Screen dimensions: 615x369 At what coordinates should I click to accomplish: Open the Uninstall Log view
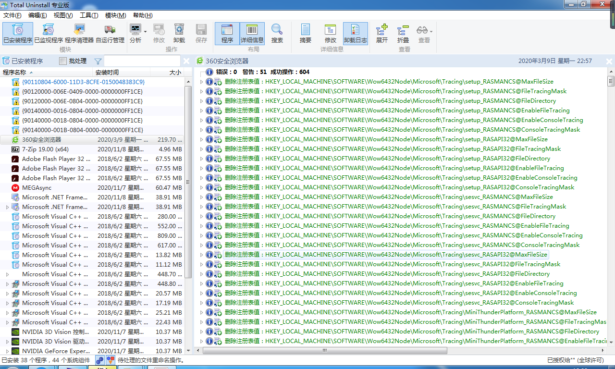coord(355,33)
